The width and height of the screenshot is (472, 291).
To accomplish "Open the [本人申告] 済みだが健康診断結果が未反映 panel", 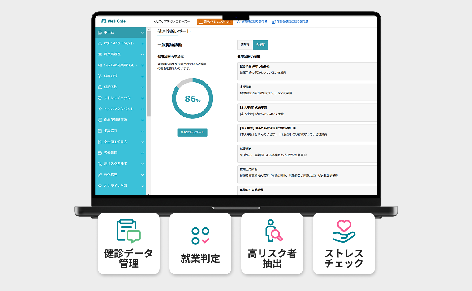I will pos(307,133).
